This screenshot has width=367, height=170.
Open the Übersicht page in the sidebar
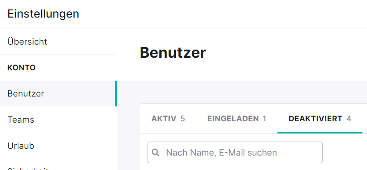(x=27, y=42)
